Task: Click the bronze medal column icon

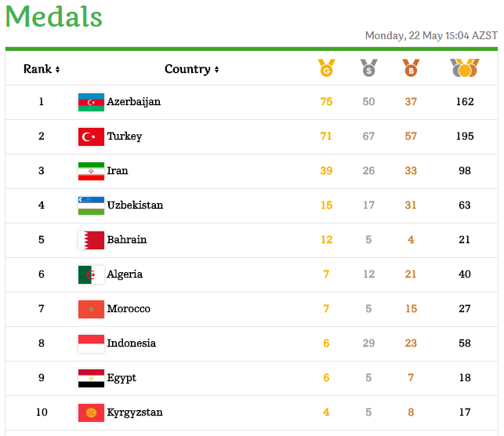Action: click(x=411, y=68)
